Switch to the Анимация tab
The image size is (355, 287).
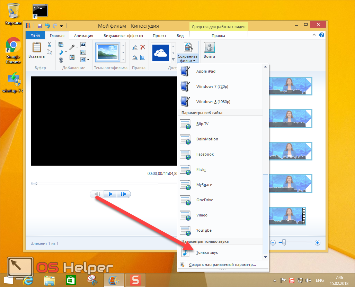pos(83,36)
